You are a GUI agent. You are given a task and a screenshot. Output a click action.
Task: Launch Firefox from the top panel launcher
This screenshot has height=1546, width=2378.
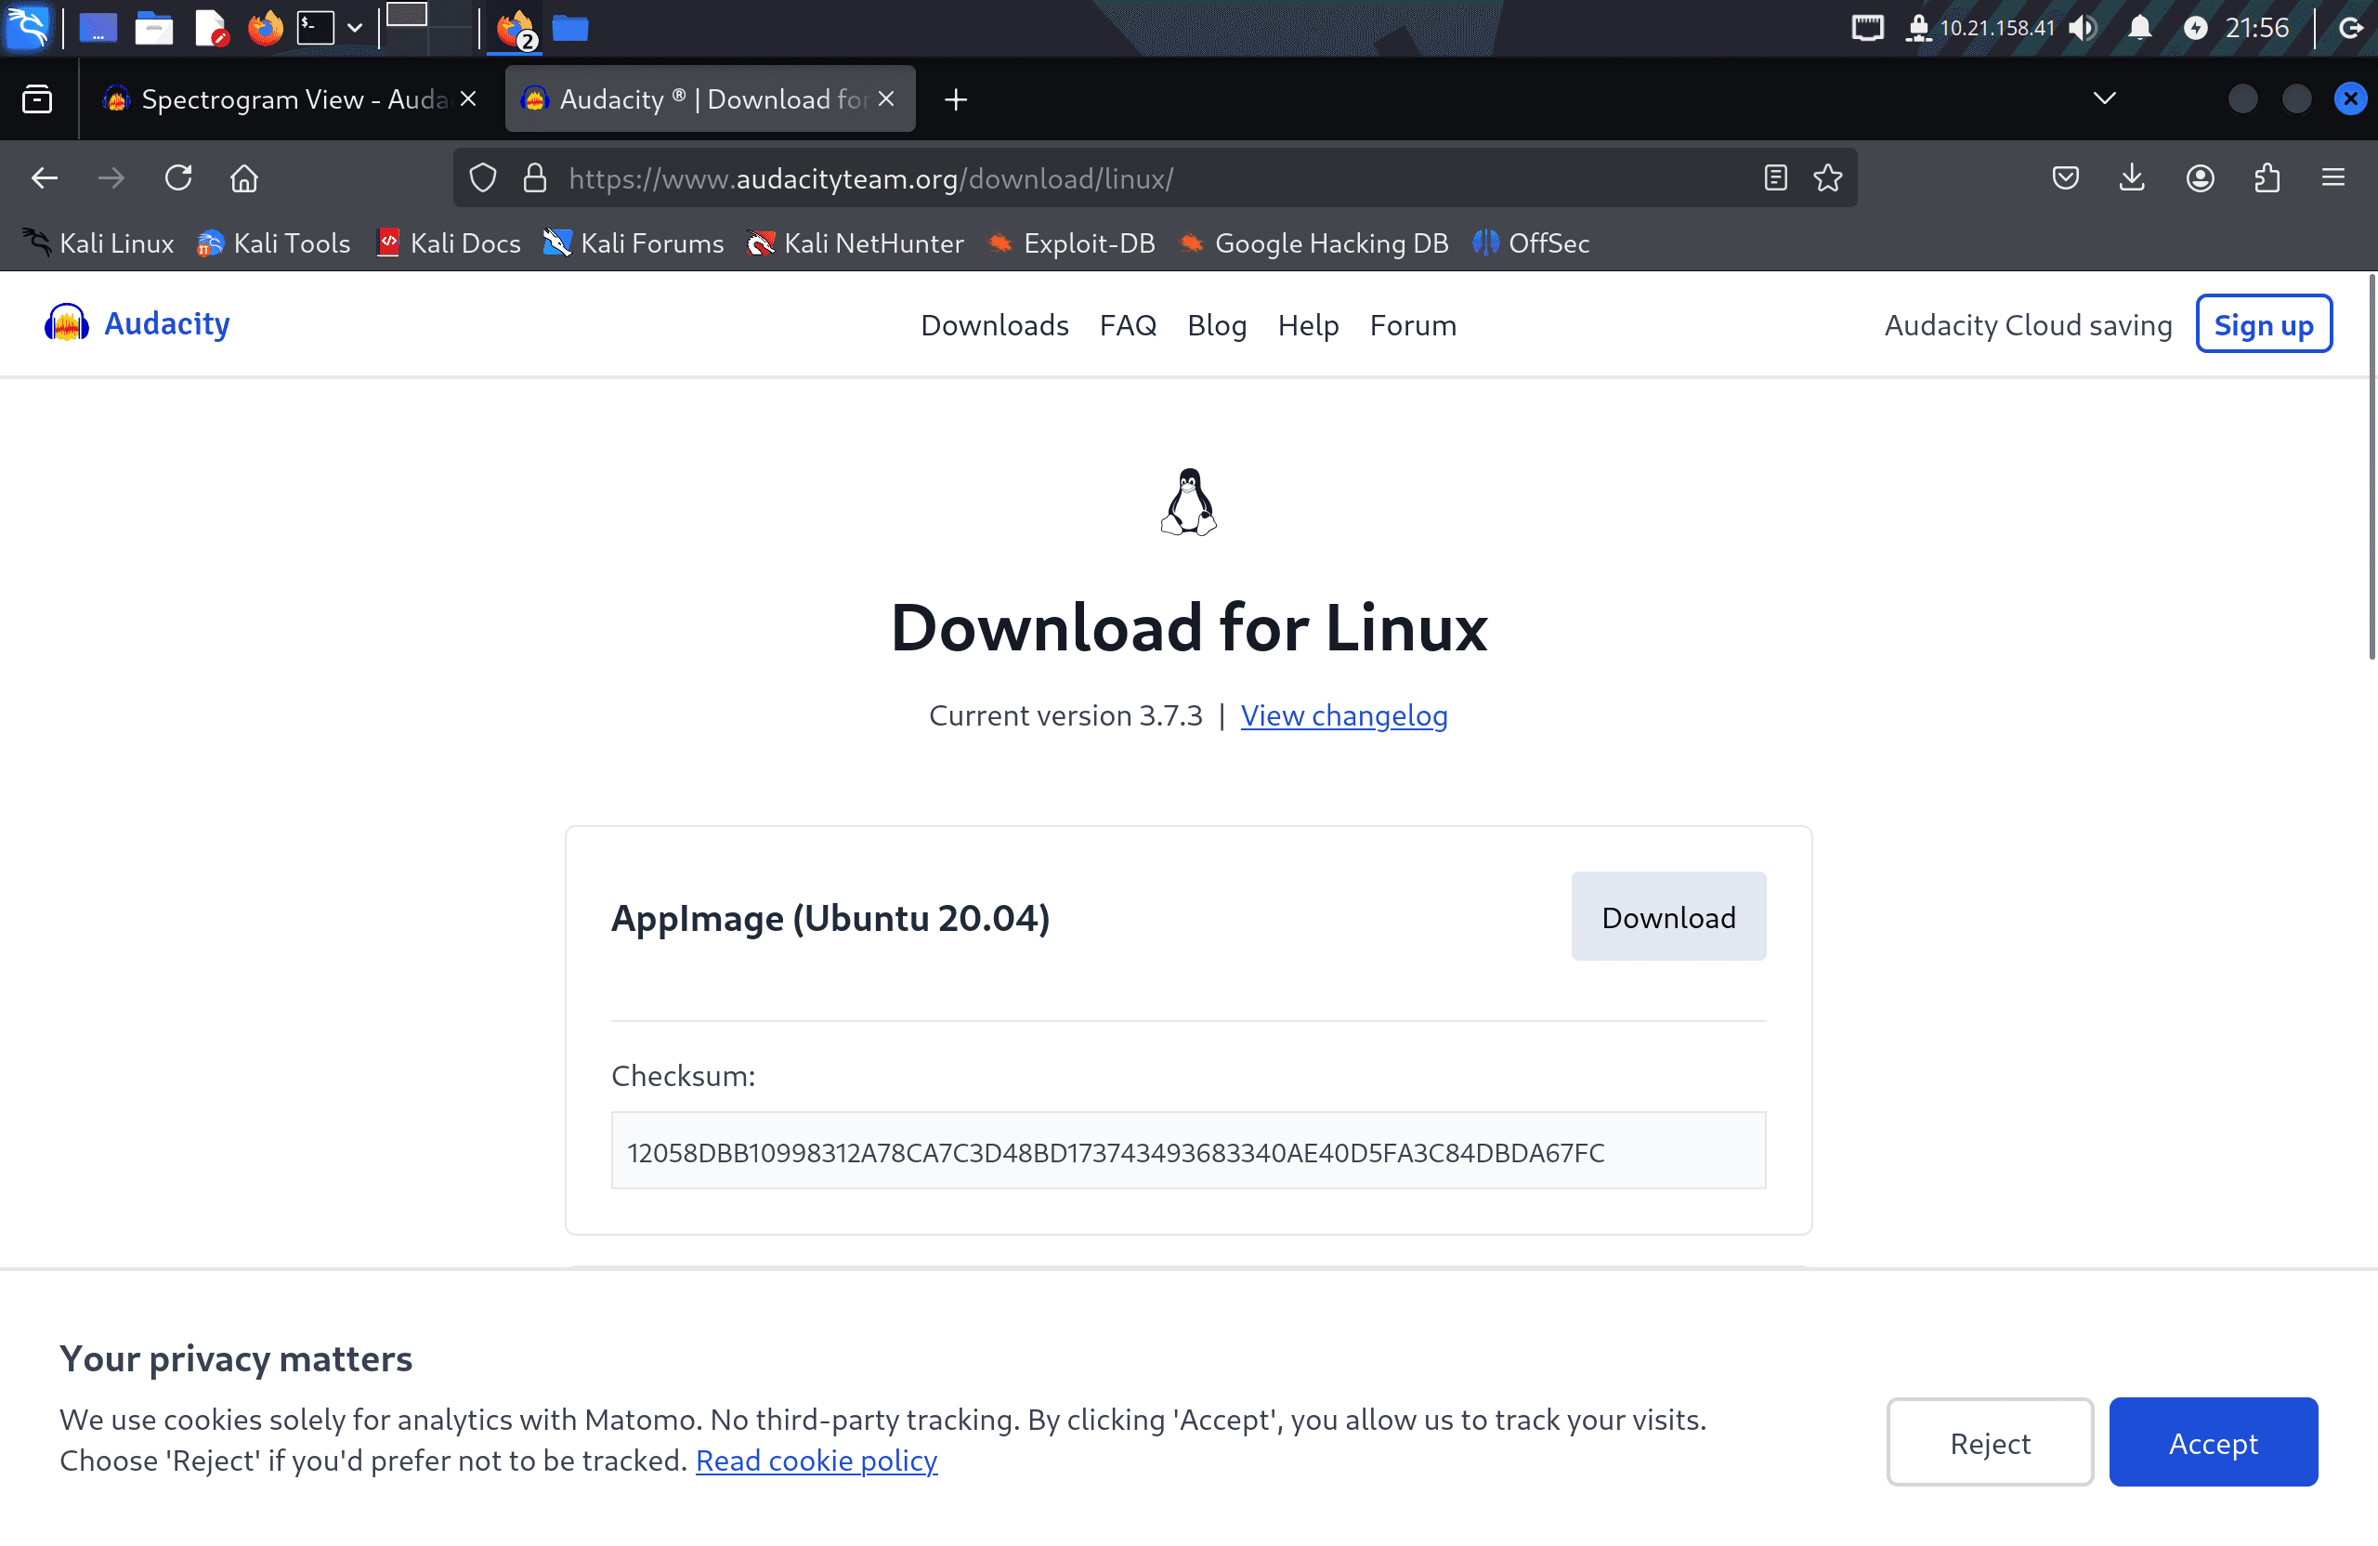click(266, 28)
